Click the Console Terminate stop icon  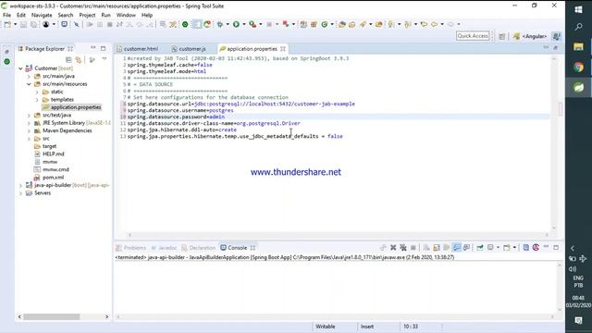tap(413, 248)
